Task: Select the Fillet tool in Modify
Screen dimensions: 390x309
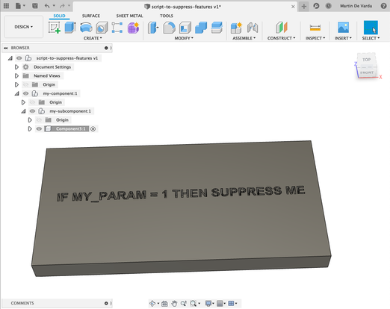Action: coord(169,28)
